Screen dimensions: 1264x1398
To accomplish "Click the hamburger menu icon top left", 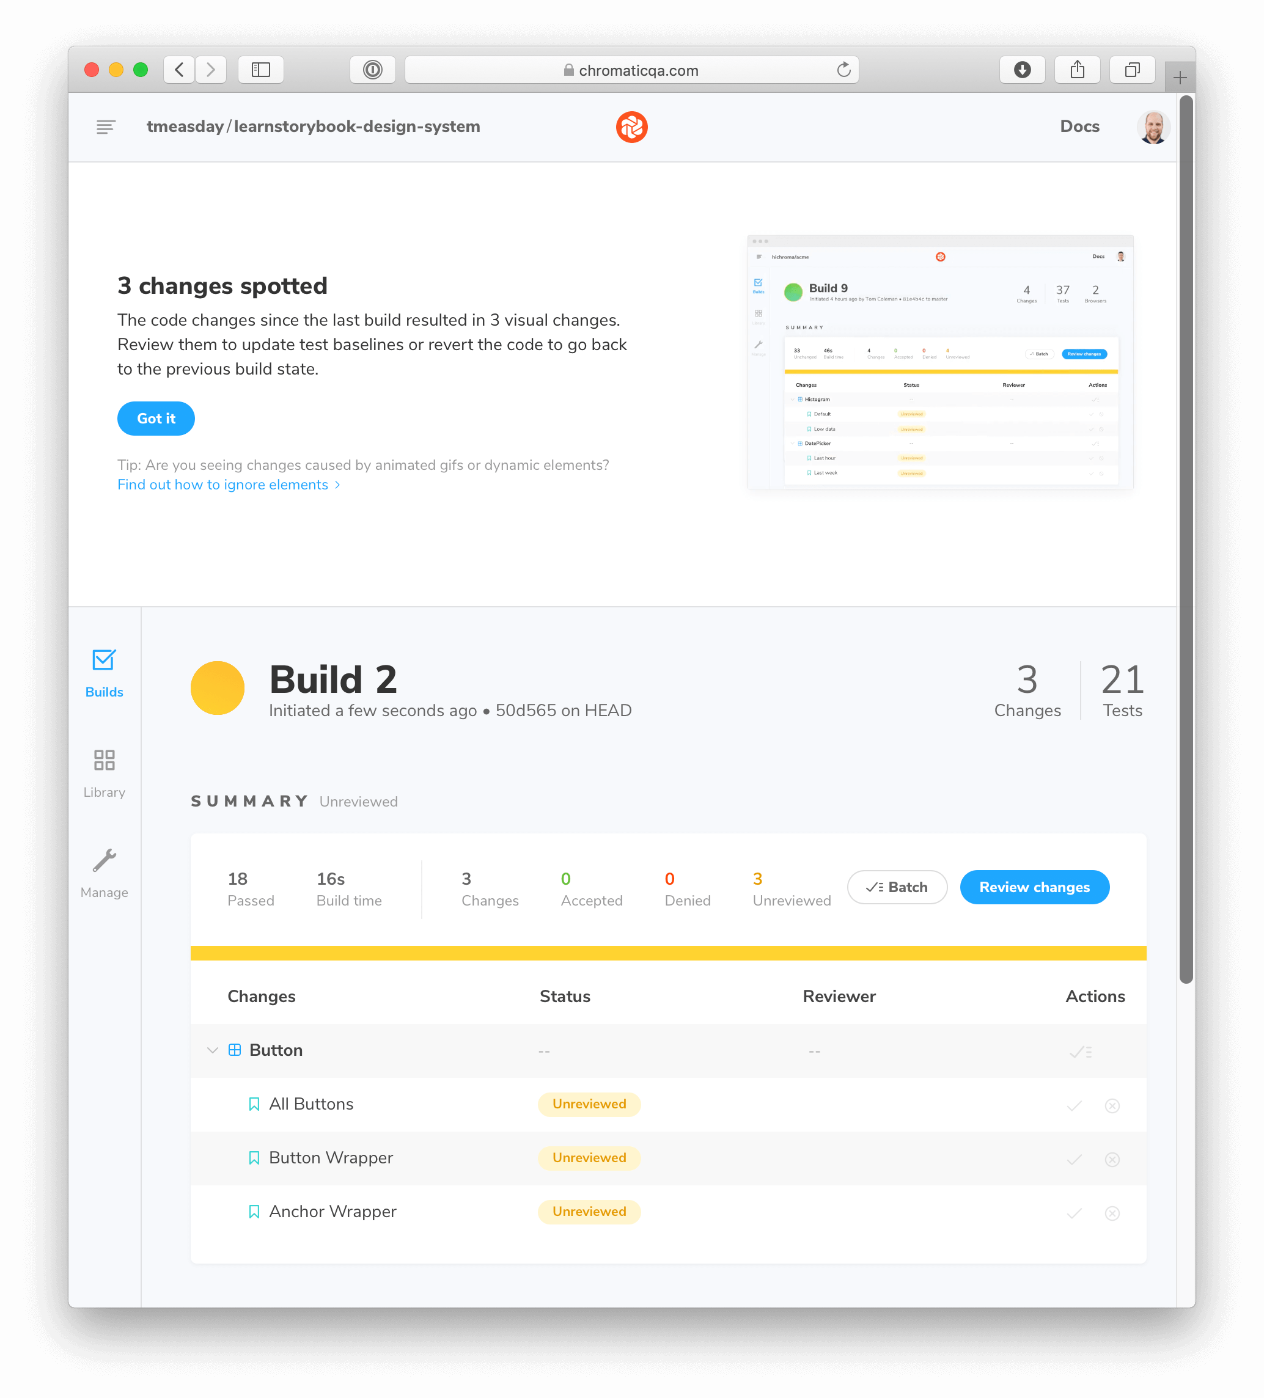I will click(106, 126).
